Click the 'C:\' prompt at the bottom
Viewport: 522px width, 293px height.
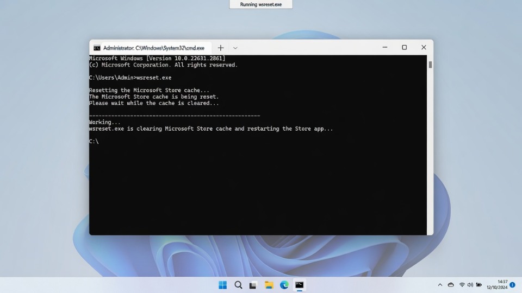coord(94,142)
